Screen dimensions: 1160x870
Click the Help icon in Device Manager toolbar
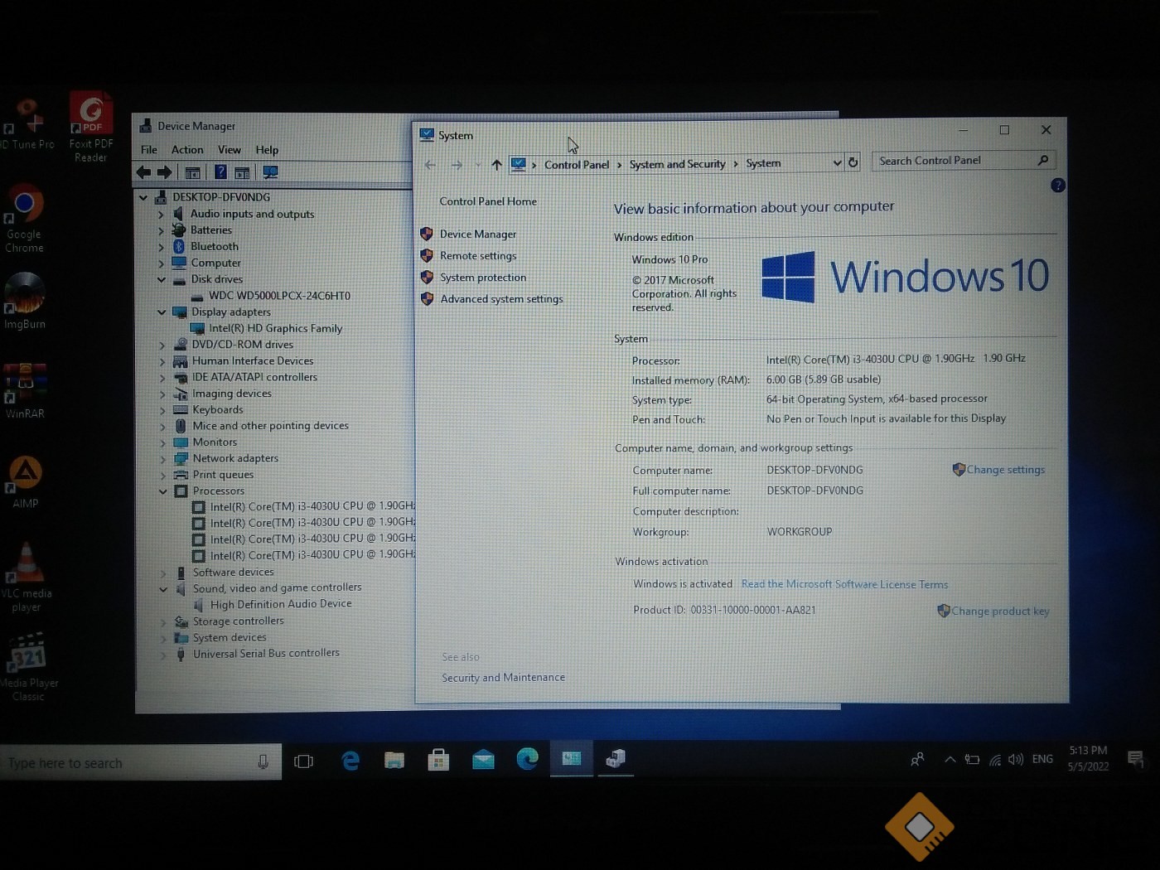[x=220, y=172]
